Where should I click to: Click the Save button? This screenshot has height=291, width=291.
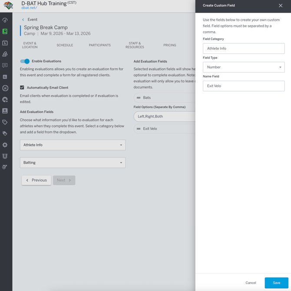coord(276,283)
